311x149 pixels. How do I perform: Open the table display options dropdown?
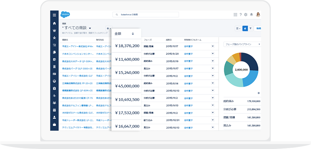(238, 28)
